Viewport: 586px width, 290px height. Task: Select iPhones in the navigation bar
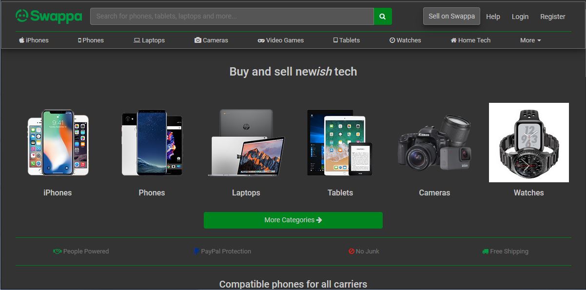click(34, 40)
